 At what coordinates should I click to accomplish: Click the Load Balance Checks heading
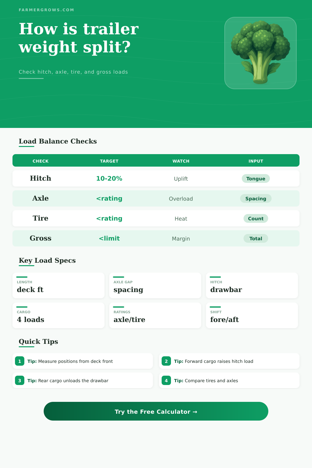click(x=58, y=141)
